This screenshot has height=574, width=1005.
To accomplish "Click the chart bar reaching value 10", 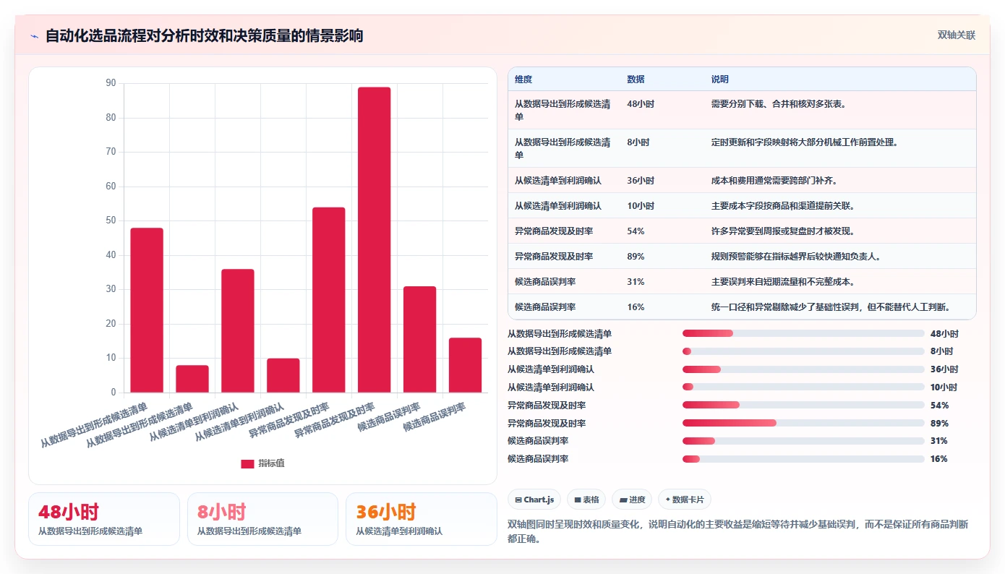I will pyautogui.click(x=283, y=375).
